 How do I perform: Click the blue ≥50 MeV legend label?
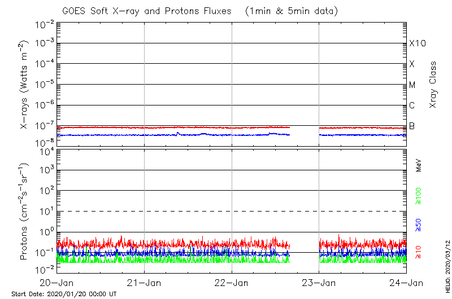coord(419,224)
